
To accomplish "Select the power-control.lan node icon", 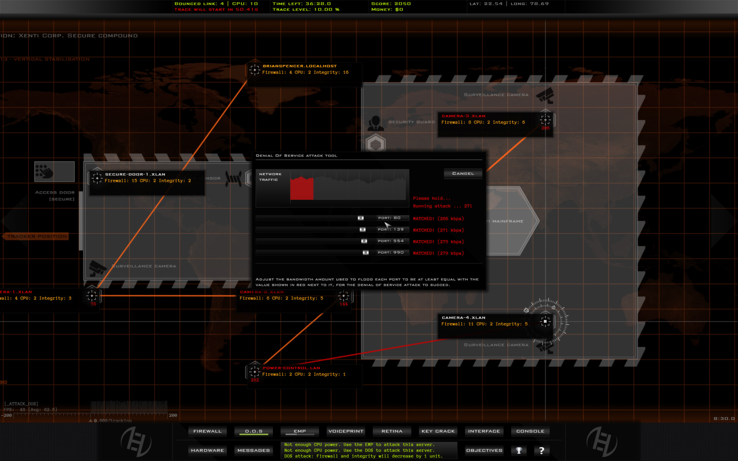I will tap(254, 372).
